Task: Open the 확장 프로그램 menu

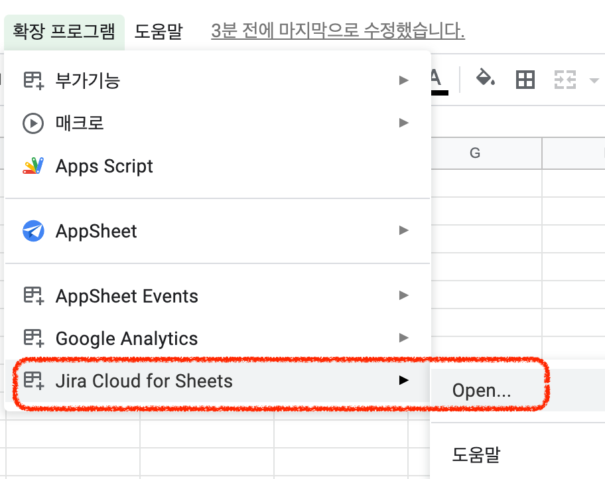Action: click(64, 31)
